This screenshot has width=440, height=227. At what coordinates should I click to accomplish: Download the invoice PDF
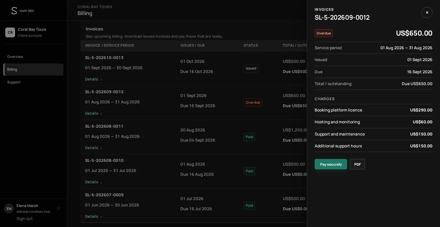(x=357, y=164)
